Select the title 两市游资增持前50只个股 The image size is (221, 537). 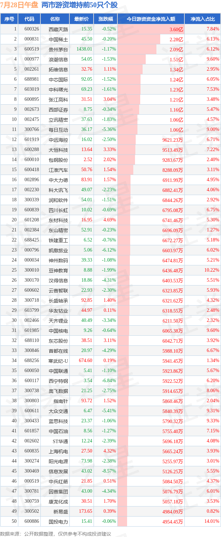[x=79, y=5]
